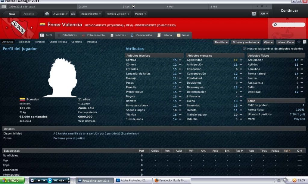Select the Contrato sub-tab
The height and width of the screenshot is (184, 308).
click(x=76, y=42)
